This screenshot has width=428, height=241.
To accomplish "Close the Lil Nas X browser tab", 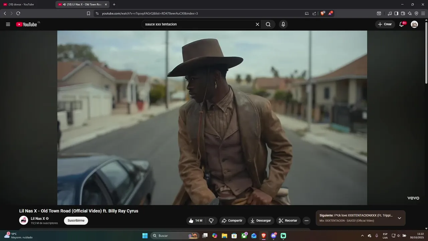I will pos(106,4).
